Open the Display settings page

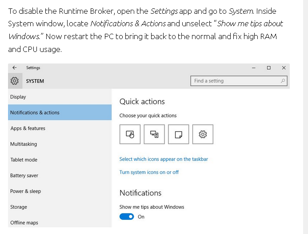(x=60, y=97)
